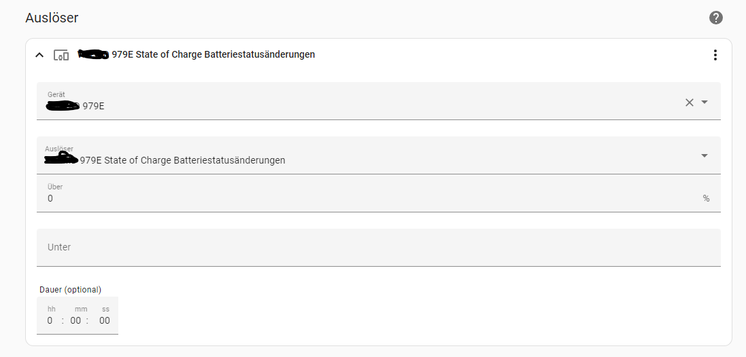Click the trigger header title text
Viewport: 746px width, 357px height.
tap(213, 54)
